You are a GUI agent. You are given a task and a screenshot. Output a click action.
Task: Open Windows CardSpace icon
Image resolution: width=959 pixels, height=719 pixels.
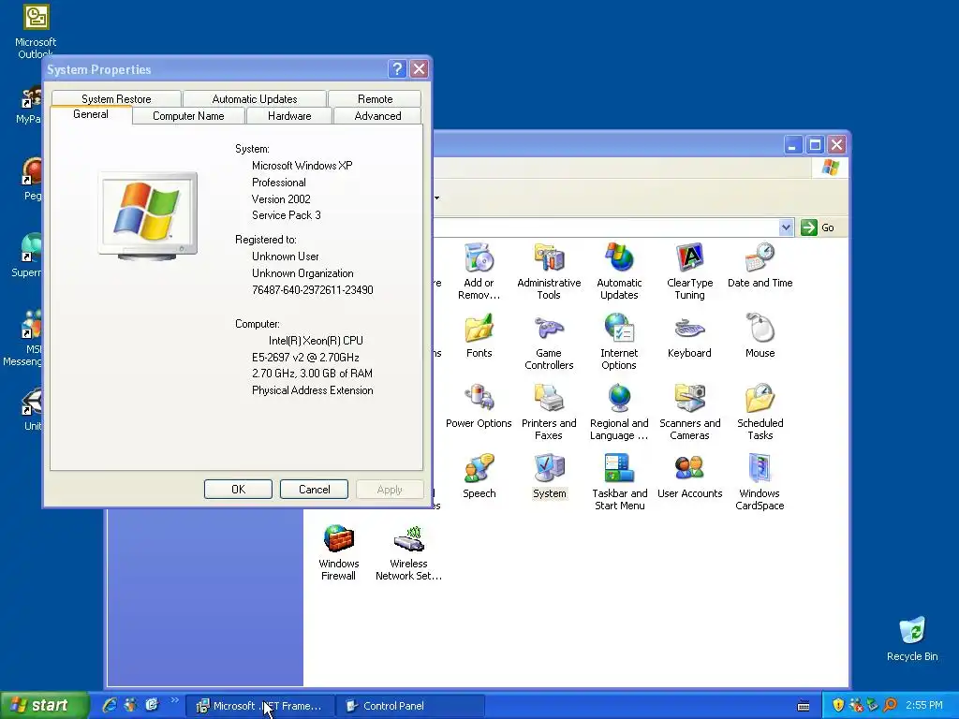point(760,482)
